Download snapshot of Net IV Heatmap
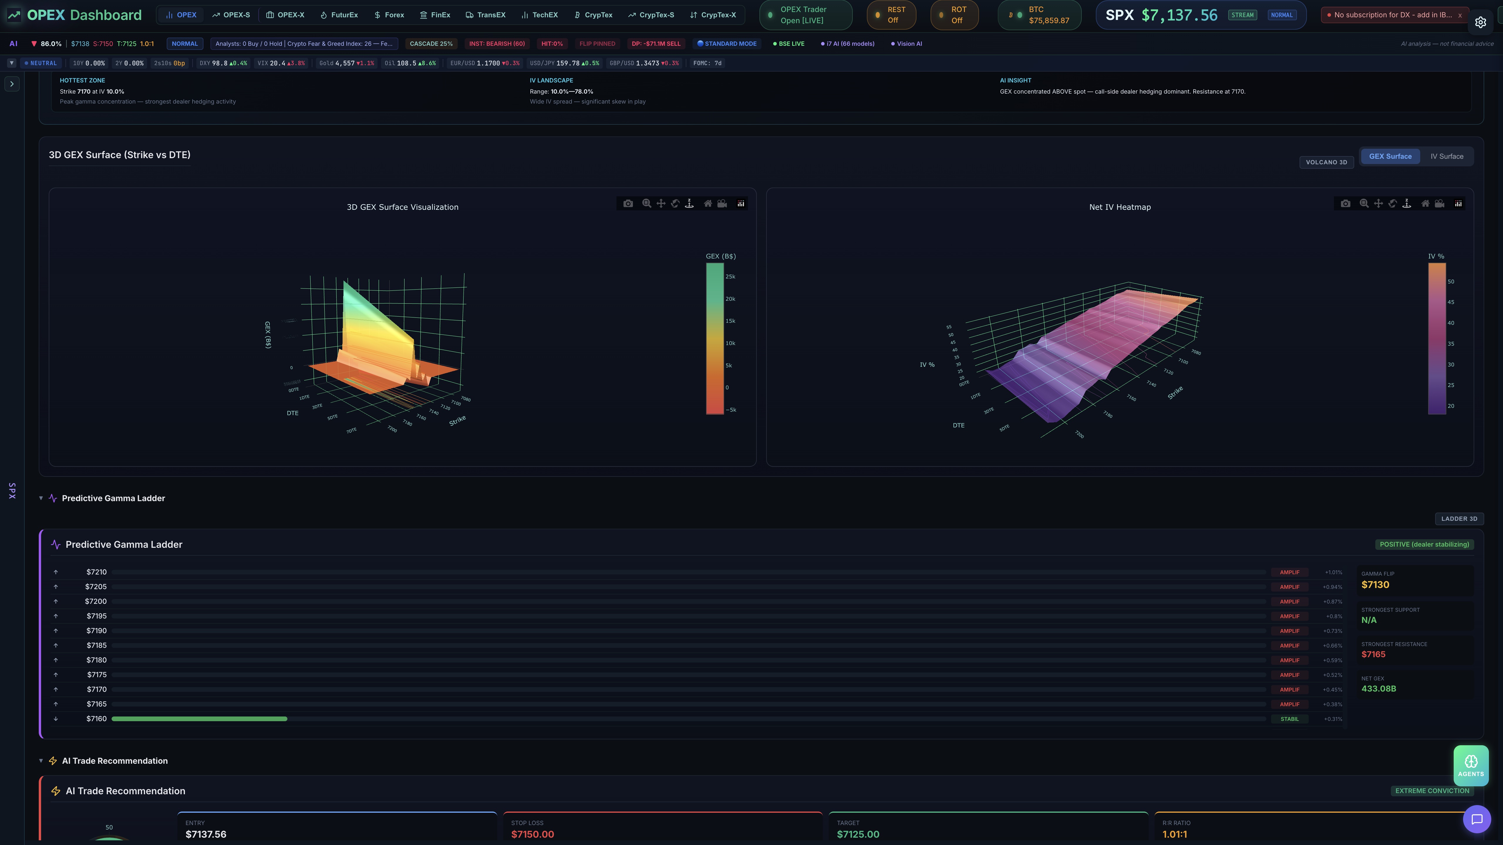Screen dimensions: 1503x845 pyautogui.click(x=1345, y=204)
